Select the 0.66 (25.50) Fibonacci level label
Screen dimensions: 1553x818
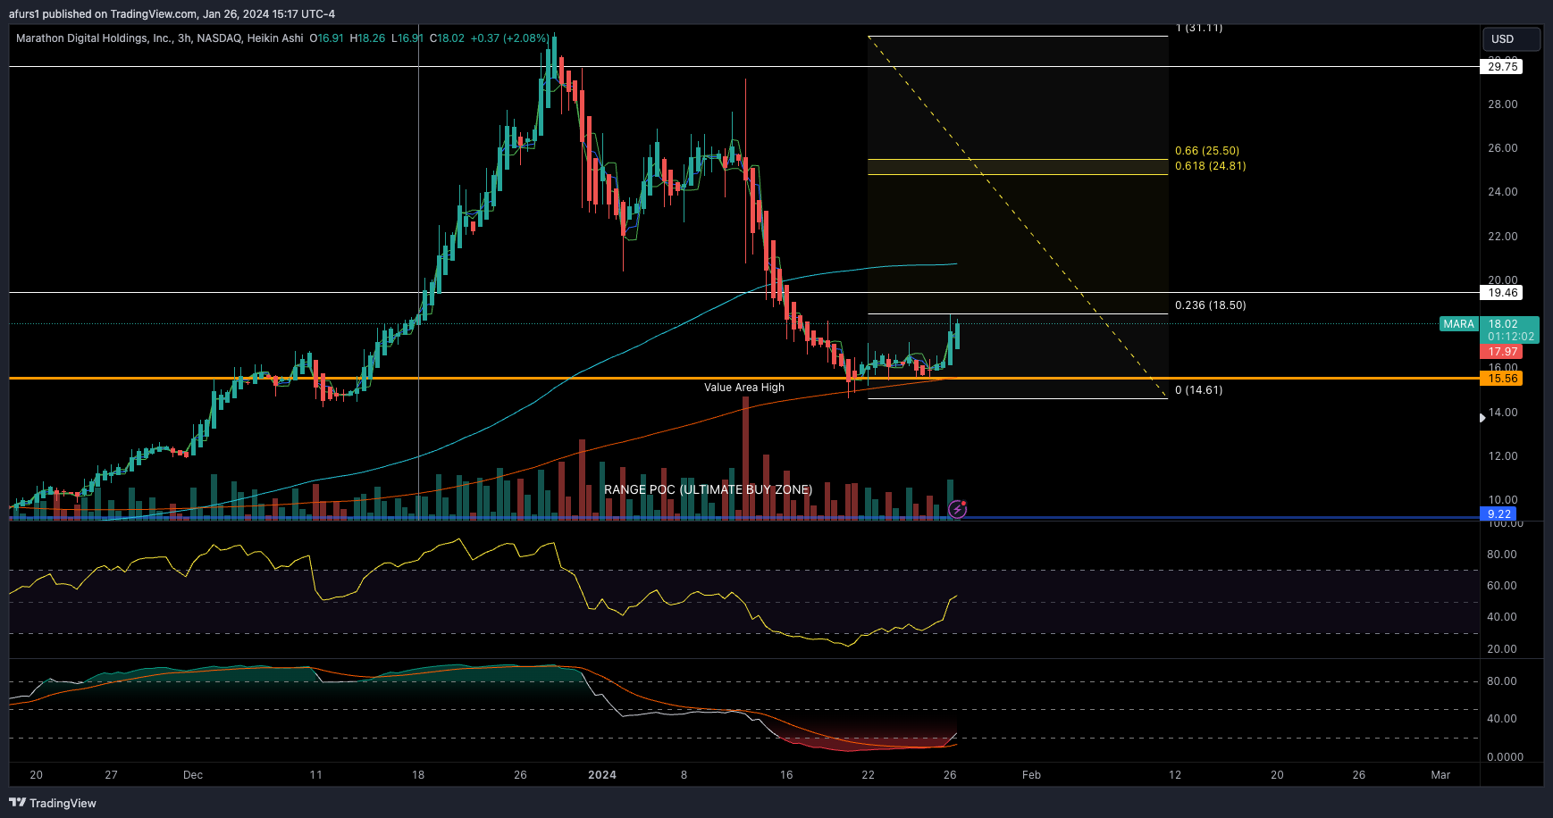(x=1207, y=151)
